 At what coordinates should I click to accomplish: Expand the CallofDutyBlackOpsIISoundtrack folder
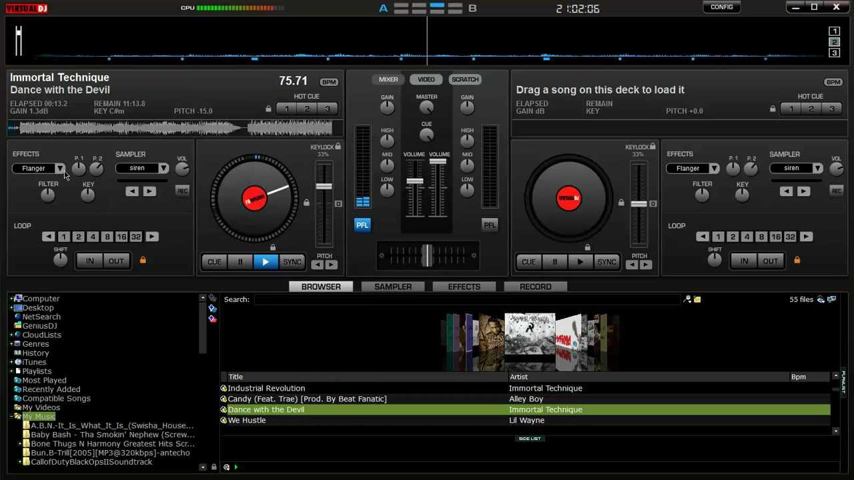pyautogui.click(x=20, y=462)
